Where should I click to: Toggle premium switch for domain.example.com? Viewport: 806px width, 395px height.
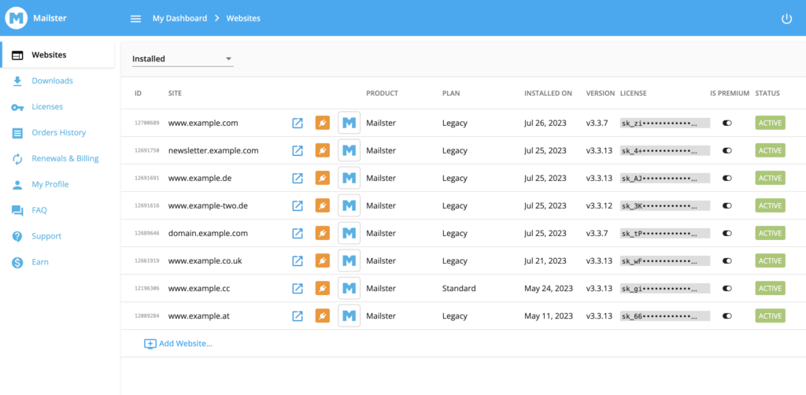pyautogui.click(x=727, y=234)
